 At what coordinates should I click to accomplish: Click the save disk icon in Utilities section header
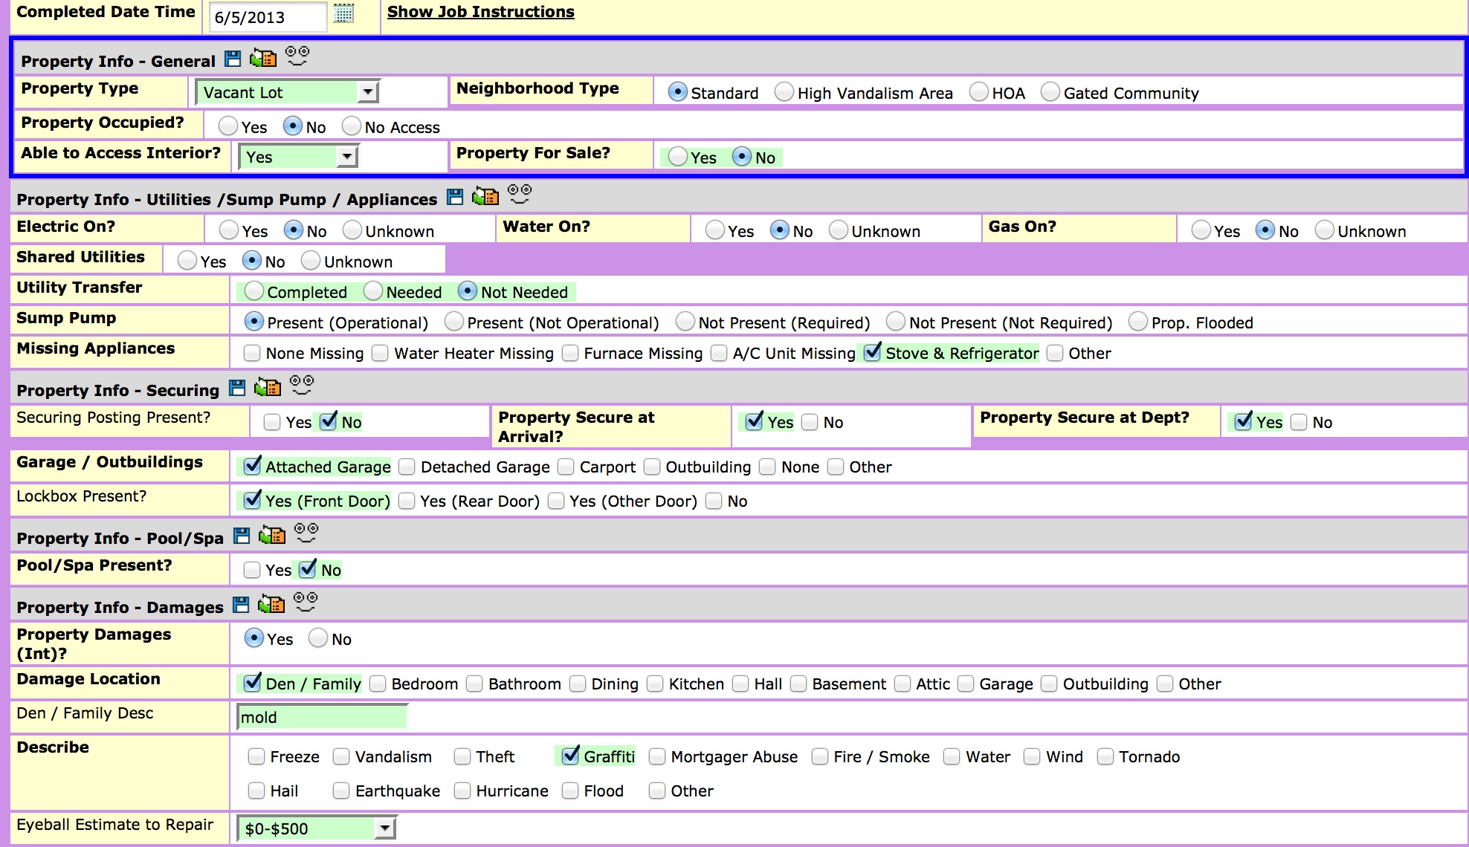click(x=455, y=196)
